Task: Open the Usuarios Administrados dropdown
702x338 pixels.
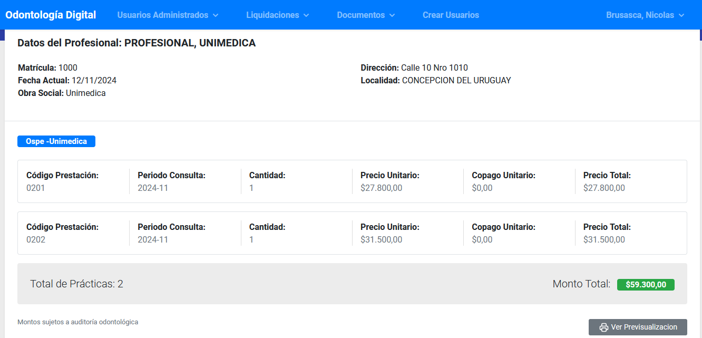Action: 162,15
